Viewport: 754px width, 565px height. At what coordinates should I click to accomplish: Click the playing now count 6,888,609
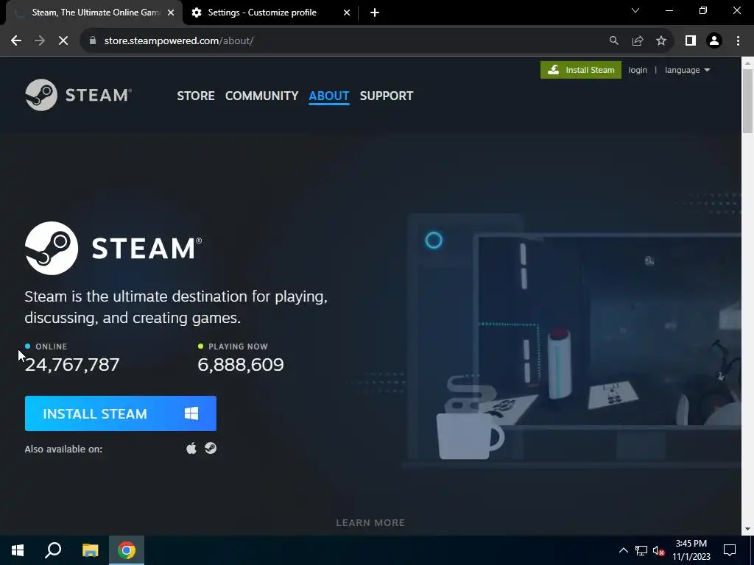241,365
